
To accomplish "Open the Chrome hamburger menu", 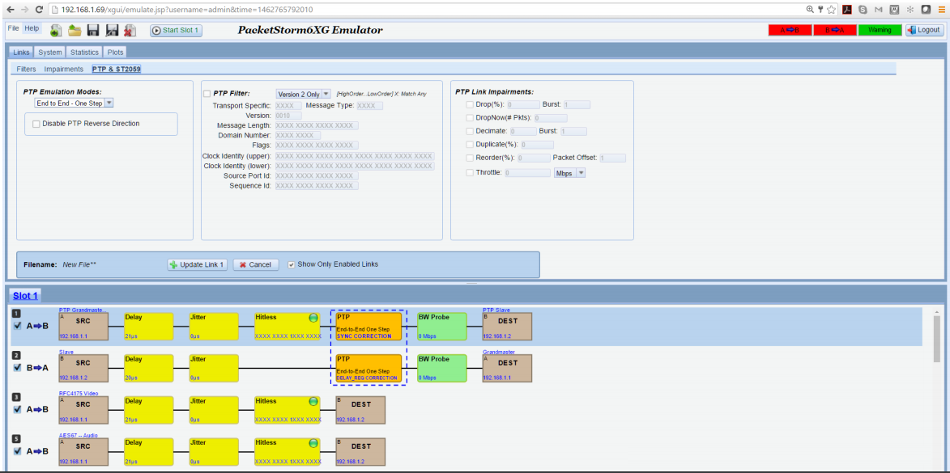I will point(940,10).
